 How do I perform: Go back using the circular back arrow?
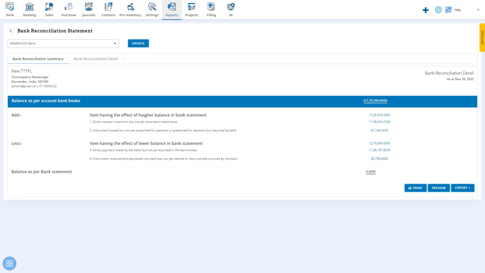pyautogui.click(x=11, y=31)
